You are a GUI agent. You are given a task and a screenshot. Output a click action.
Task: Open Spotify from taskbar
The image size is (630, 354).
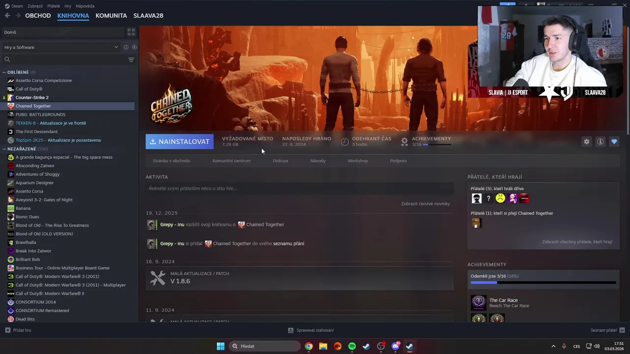352,346
